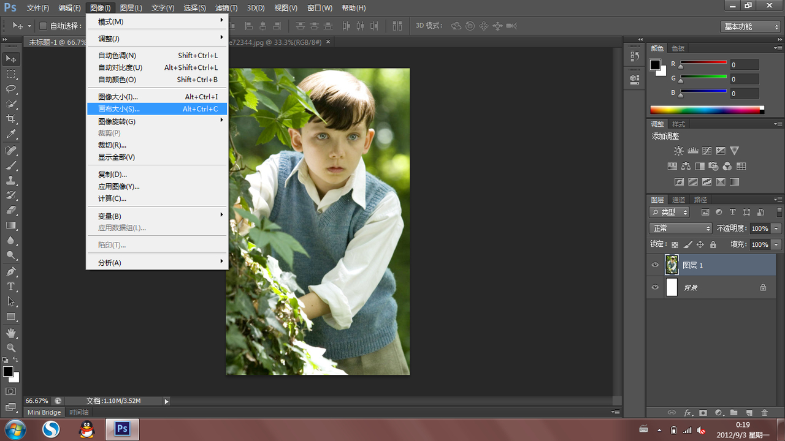785x441 pixels.
Task: Select the Rectangular Marquee tool
Action: tap(11, 74)
